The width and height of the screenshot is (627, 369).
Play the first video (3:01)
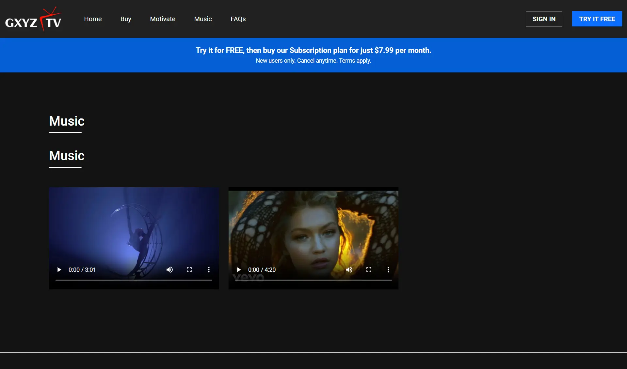[59, 270]
